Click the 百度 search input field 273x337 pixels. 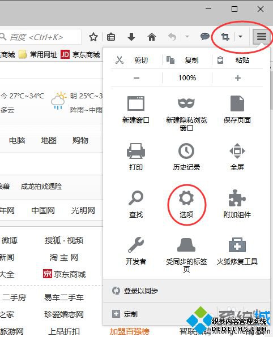tap(40, 37)
